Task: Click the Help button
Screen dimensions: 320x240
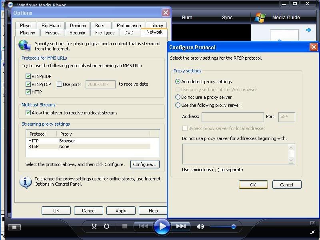Action: pyautogui.click(x=153, y=211)
